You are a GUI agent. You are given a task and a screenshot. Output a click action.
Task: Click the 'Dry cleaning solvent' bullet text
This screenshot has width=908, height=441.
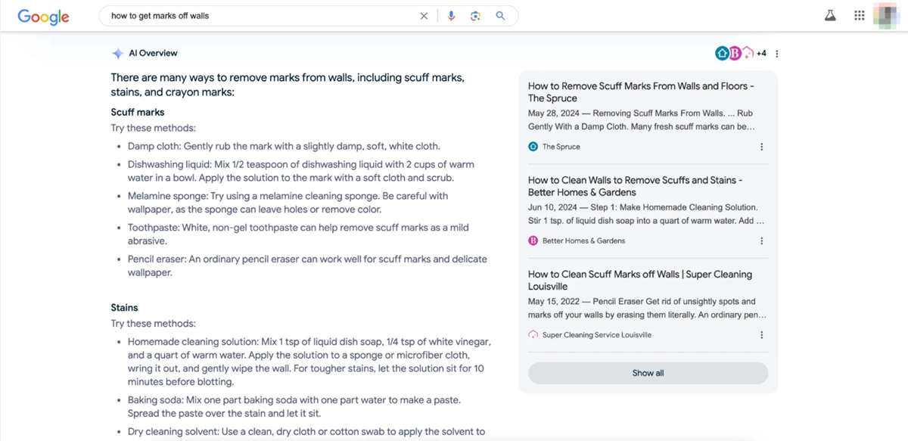(306, 432)
